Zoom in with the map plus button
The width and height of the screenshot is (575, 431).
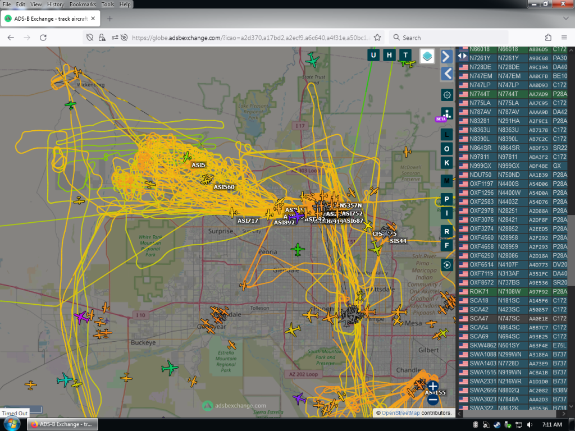pos(433,386)
